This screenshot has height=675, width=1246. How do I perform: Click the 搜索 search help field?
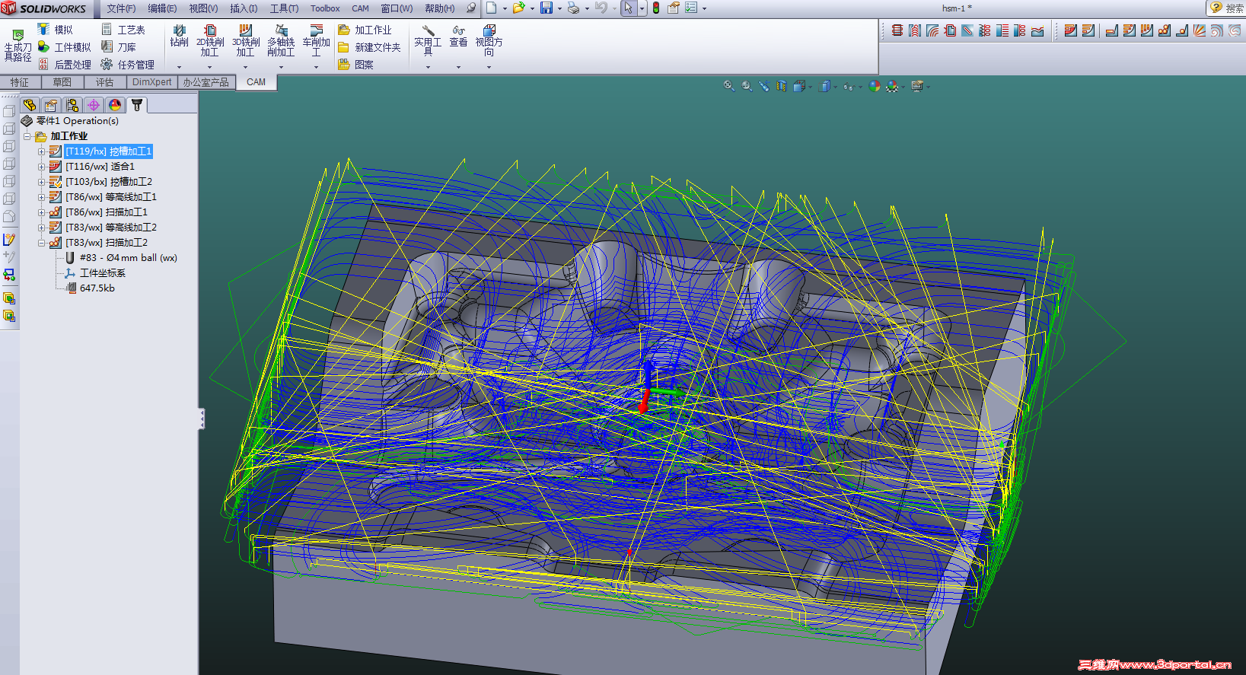point(1226,8)
